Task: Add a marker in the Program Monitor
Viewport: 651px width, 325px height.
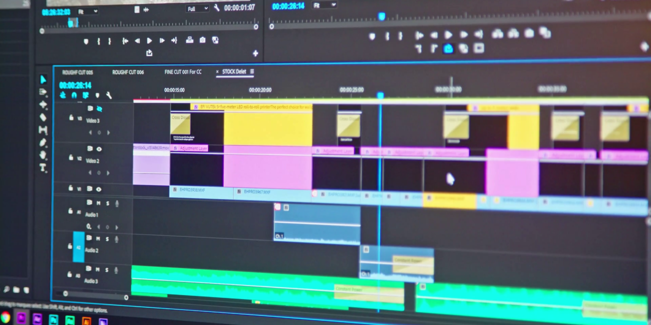Action: (372, 36)
